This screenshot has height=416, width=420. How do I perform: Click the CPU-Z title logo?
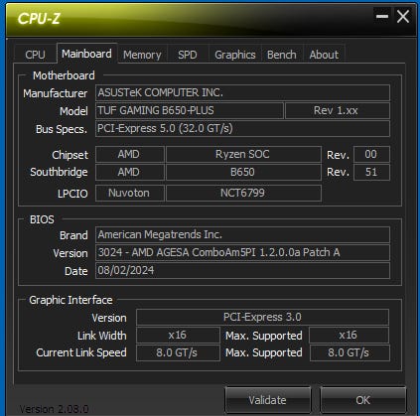click(x=39, y=19)
